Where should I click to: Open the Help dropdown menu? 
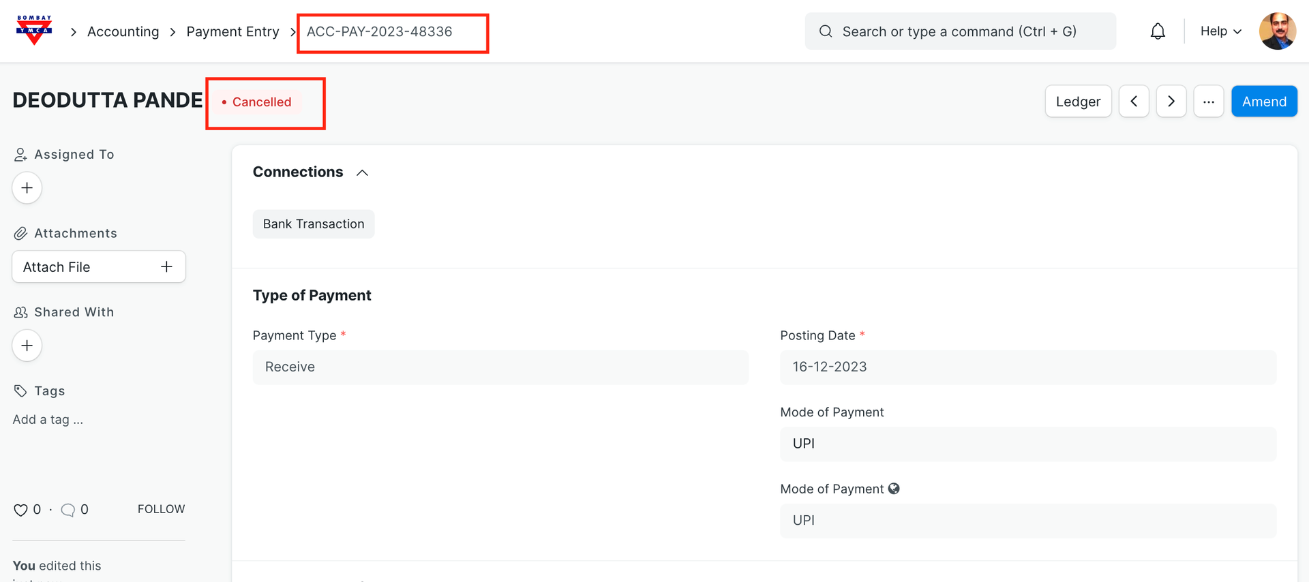tap(1220, 31)
